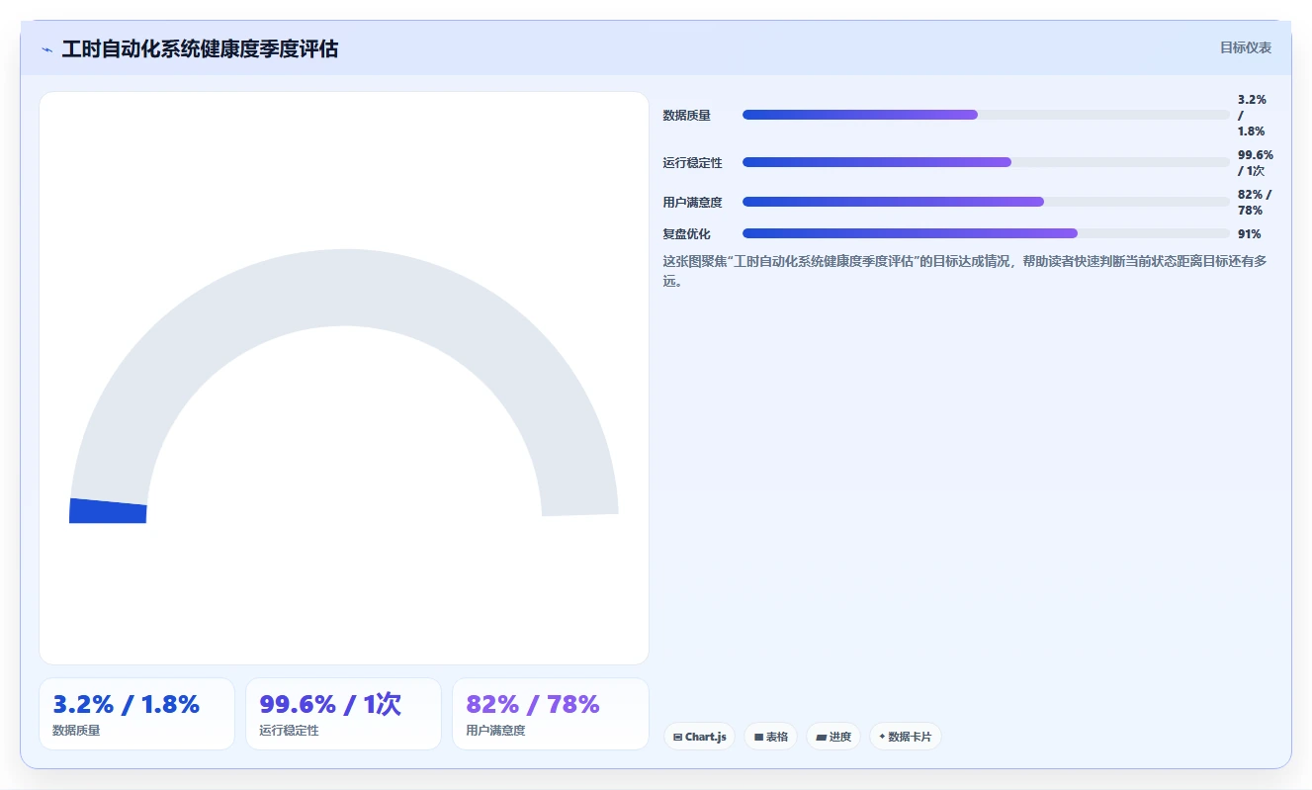This screenshot has height=790, width=1312.
Task: Click the Chart.js tag chip
Action: click(699, 737)
